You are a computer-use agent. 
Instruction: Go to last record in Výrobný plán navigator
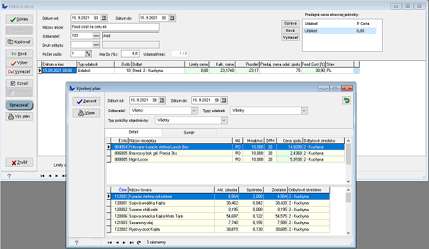tap(131, 242)
